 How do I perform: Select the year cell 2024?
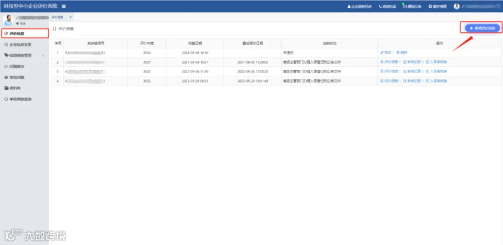147,52
